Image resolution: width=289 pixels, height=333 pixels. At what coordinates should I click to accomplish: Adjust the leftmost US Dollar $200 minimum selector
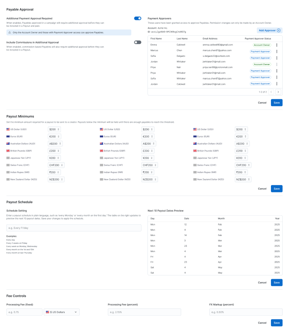pyautogui.click(x=54, y=129)
